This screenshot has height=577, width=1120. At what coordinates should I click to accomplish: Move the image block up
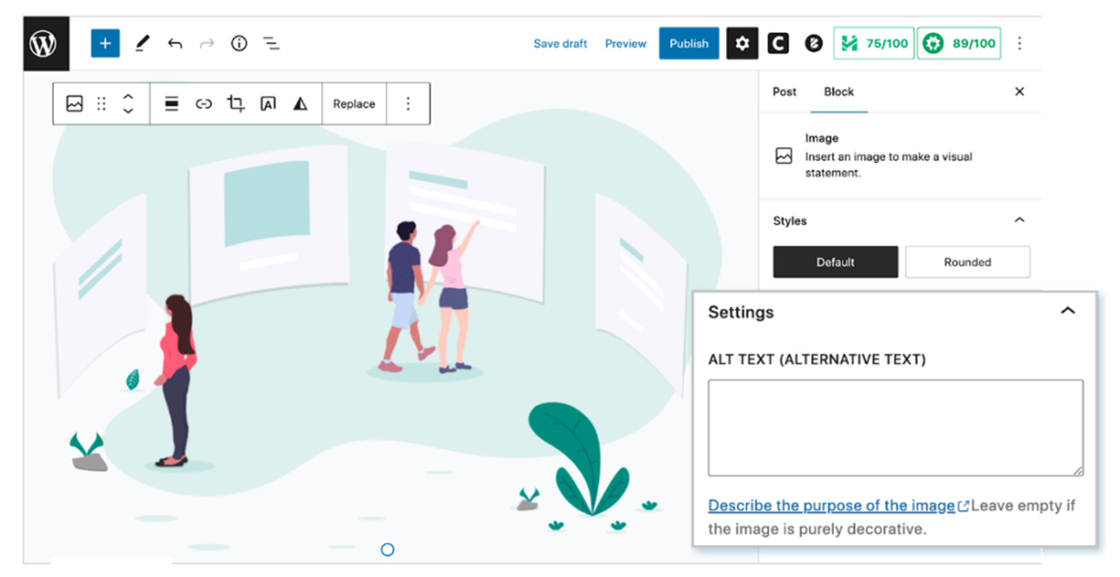(128, 96)
